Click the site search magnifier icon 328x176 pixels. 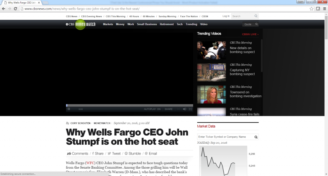click(x=256, y=16)
